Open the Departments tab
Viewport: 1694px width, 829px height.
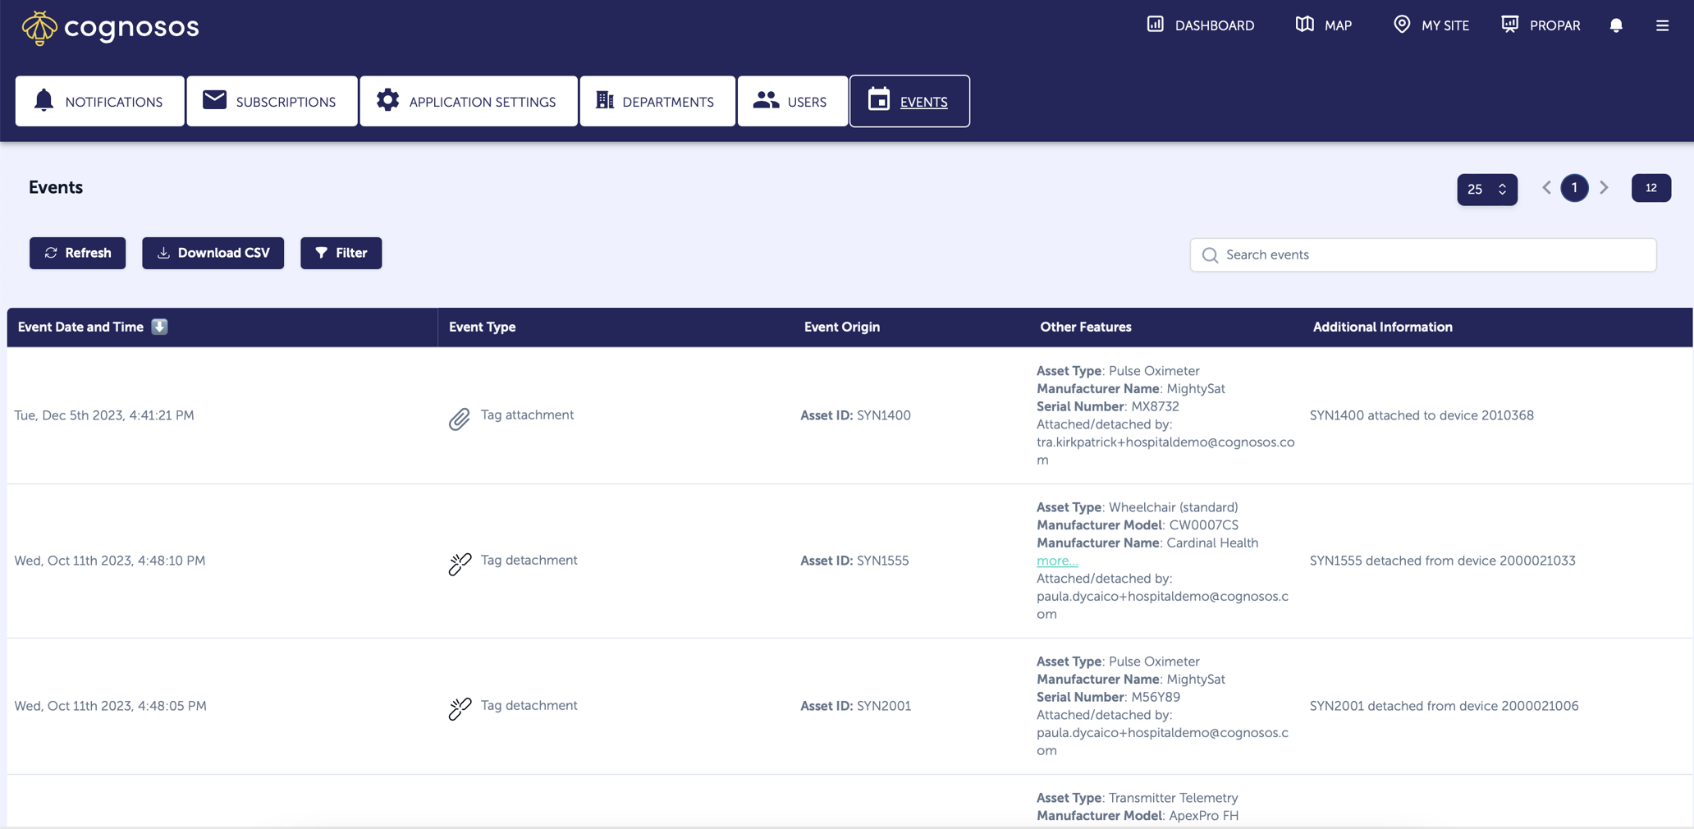click(x=657, y=101)
